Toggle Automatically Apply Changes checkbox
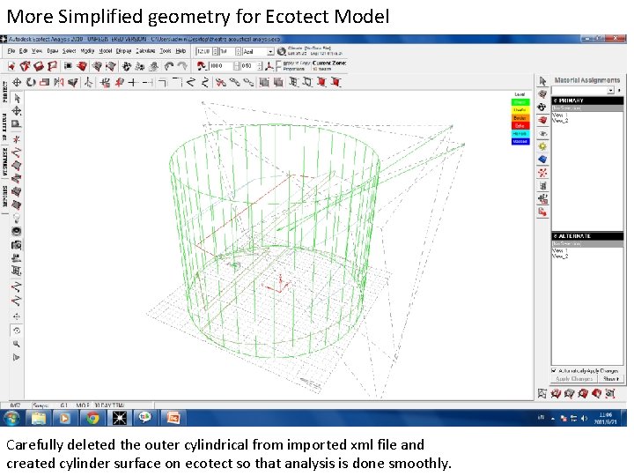The height and width of the screenshot is (476, 634). (555, 371)
